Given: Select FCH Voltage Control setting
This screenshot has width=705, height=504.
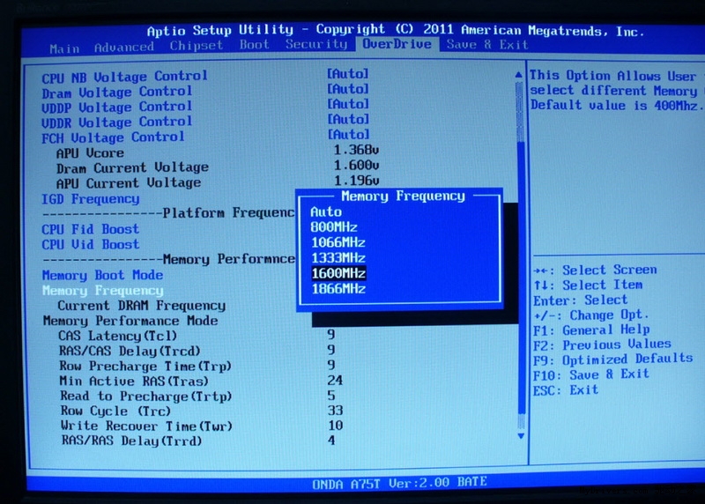Looking at the screenshot, I should pos(113,137).
